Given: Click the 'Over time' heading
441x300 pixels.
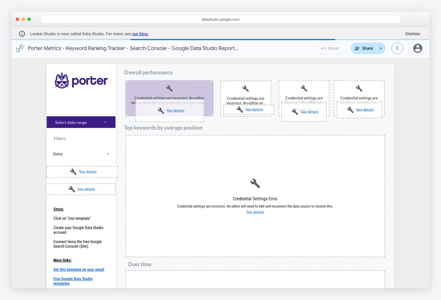Looking at the screenshot, I should tap(140, 264).
